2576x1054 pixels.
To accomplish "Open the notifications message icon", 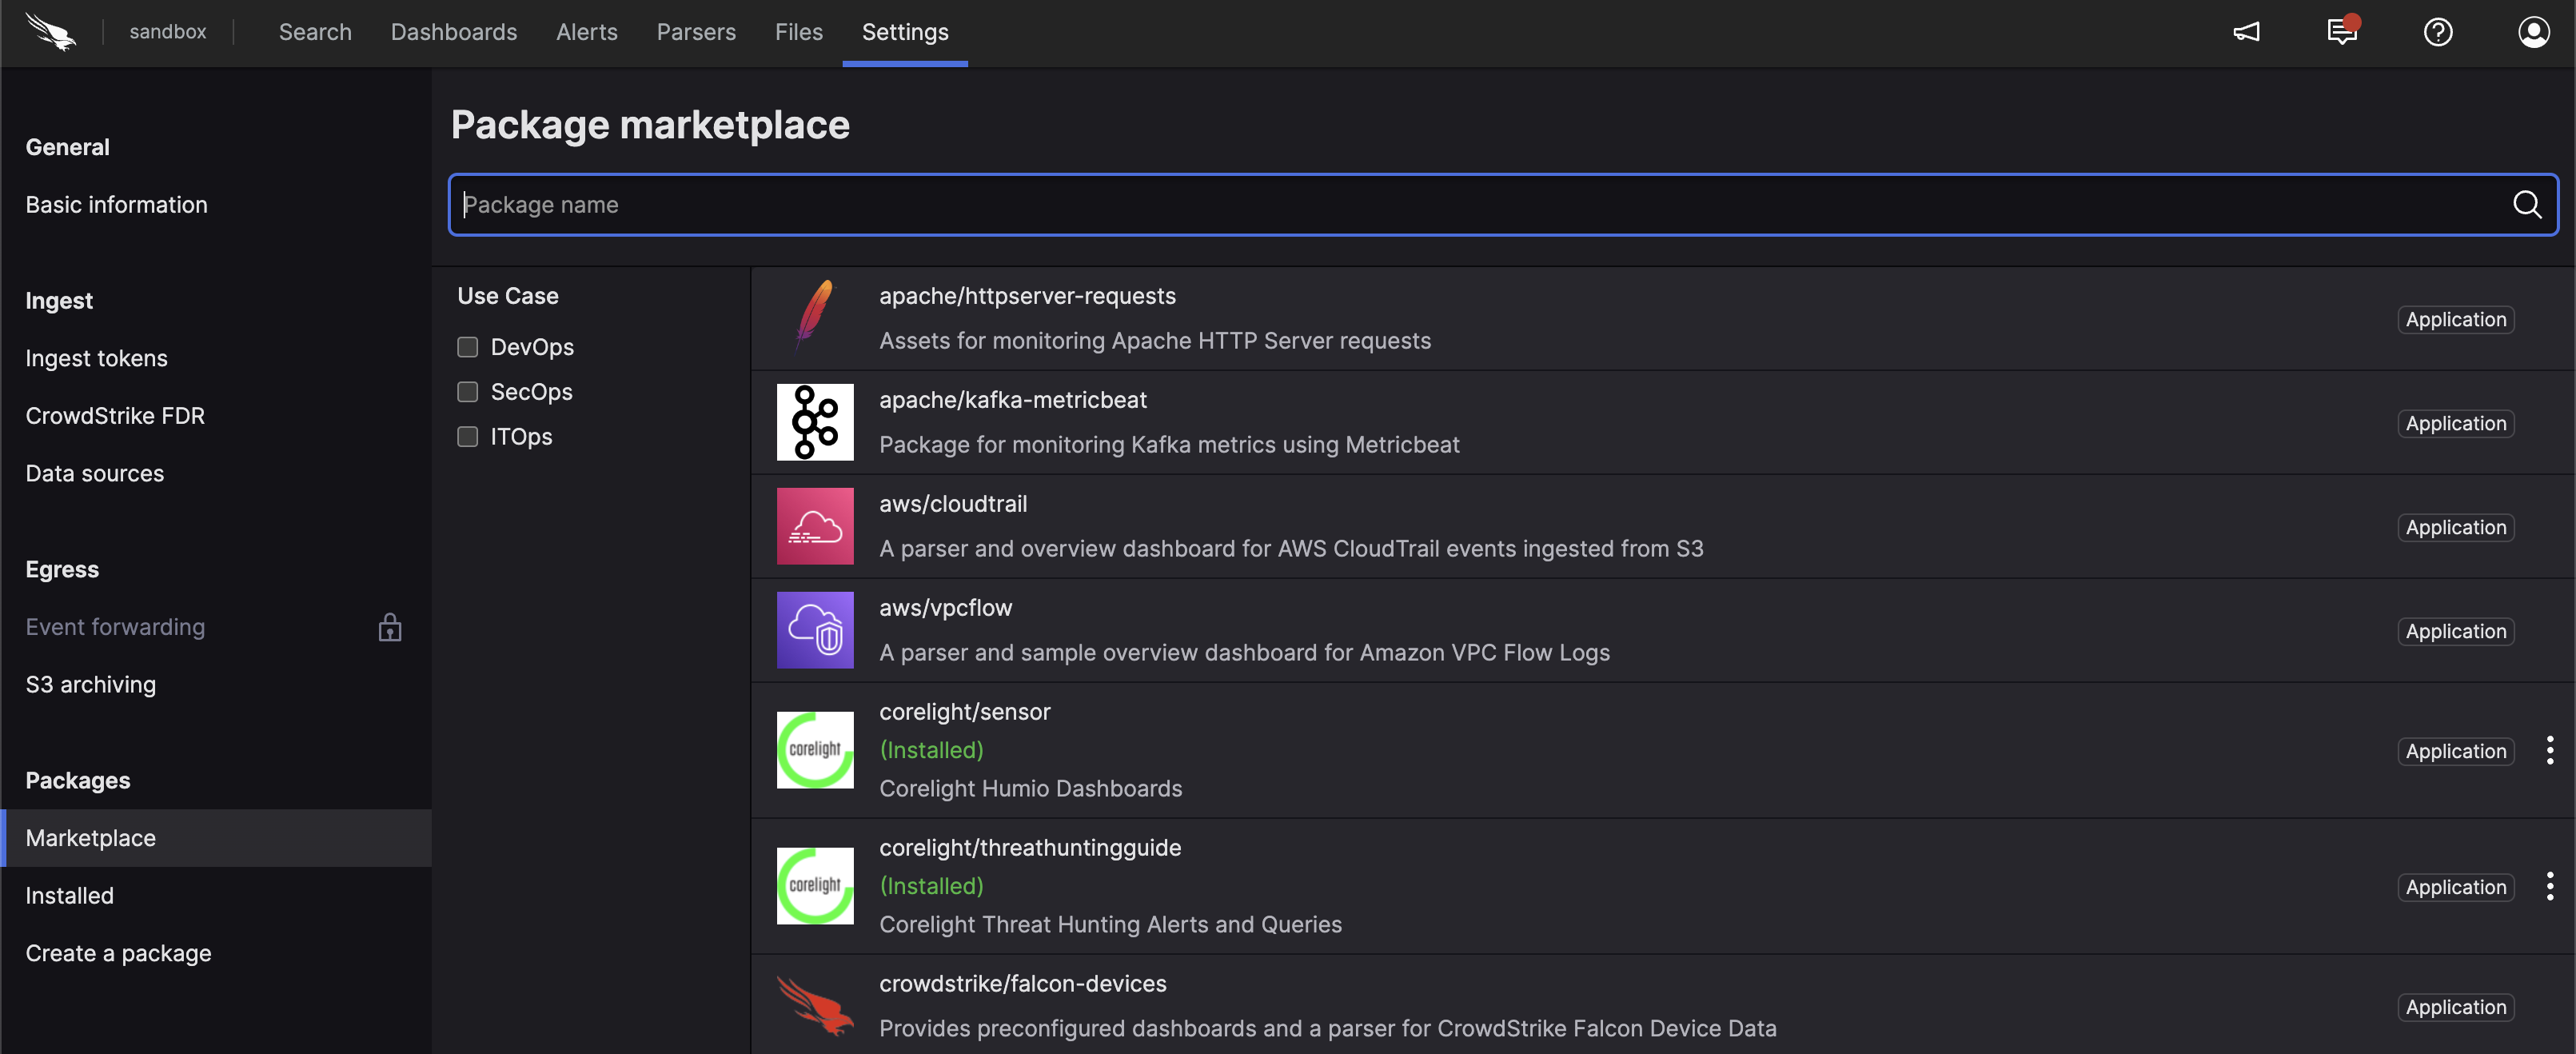I will coord(2342,32).
